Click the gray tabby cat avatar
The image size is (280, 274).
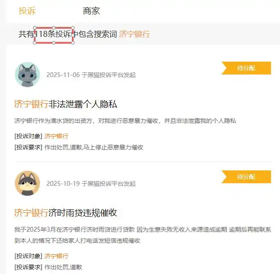(27, 74)
